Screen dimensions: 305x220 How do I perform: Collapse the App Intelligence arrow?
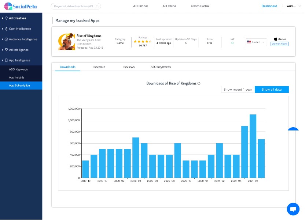pos(3,60)
